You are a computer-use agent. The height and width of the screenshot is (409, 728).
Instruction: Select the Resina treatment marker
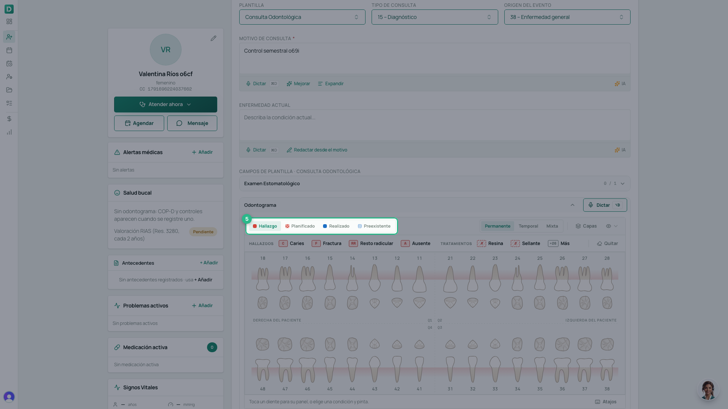tap(490, 244)
